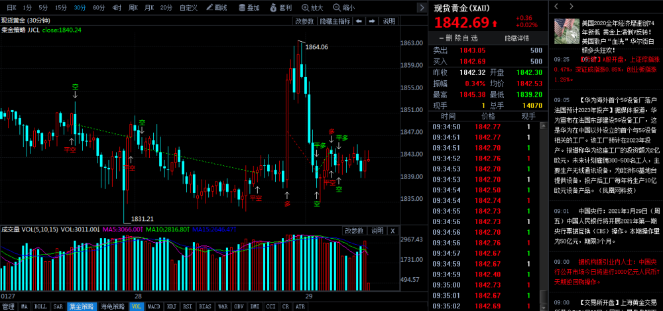
Task: Remove 现货黄金 from the watchlist via 删除自选
Action: pyautogui.click(x=458, y=38)
